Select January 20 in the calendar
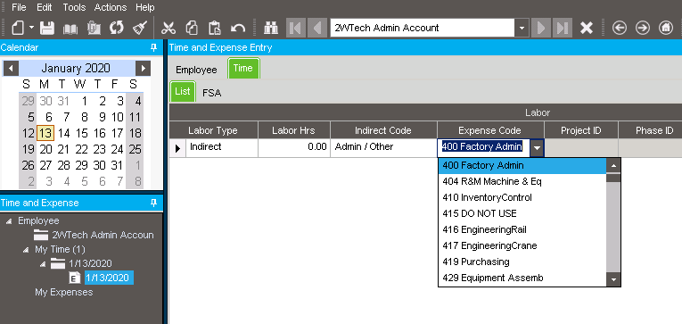Image resolution: width=682 pixels, height=324 pixels. (x=45, y=149)
